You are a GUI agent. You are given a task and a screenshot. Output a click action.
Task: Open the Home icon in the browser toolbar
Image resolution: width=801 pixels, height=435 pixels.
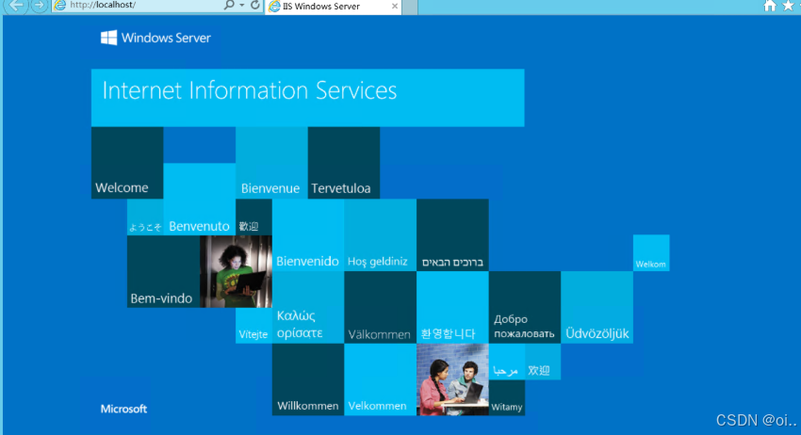[x=770, y=6]
